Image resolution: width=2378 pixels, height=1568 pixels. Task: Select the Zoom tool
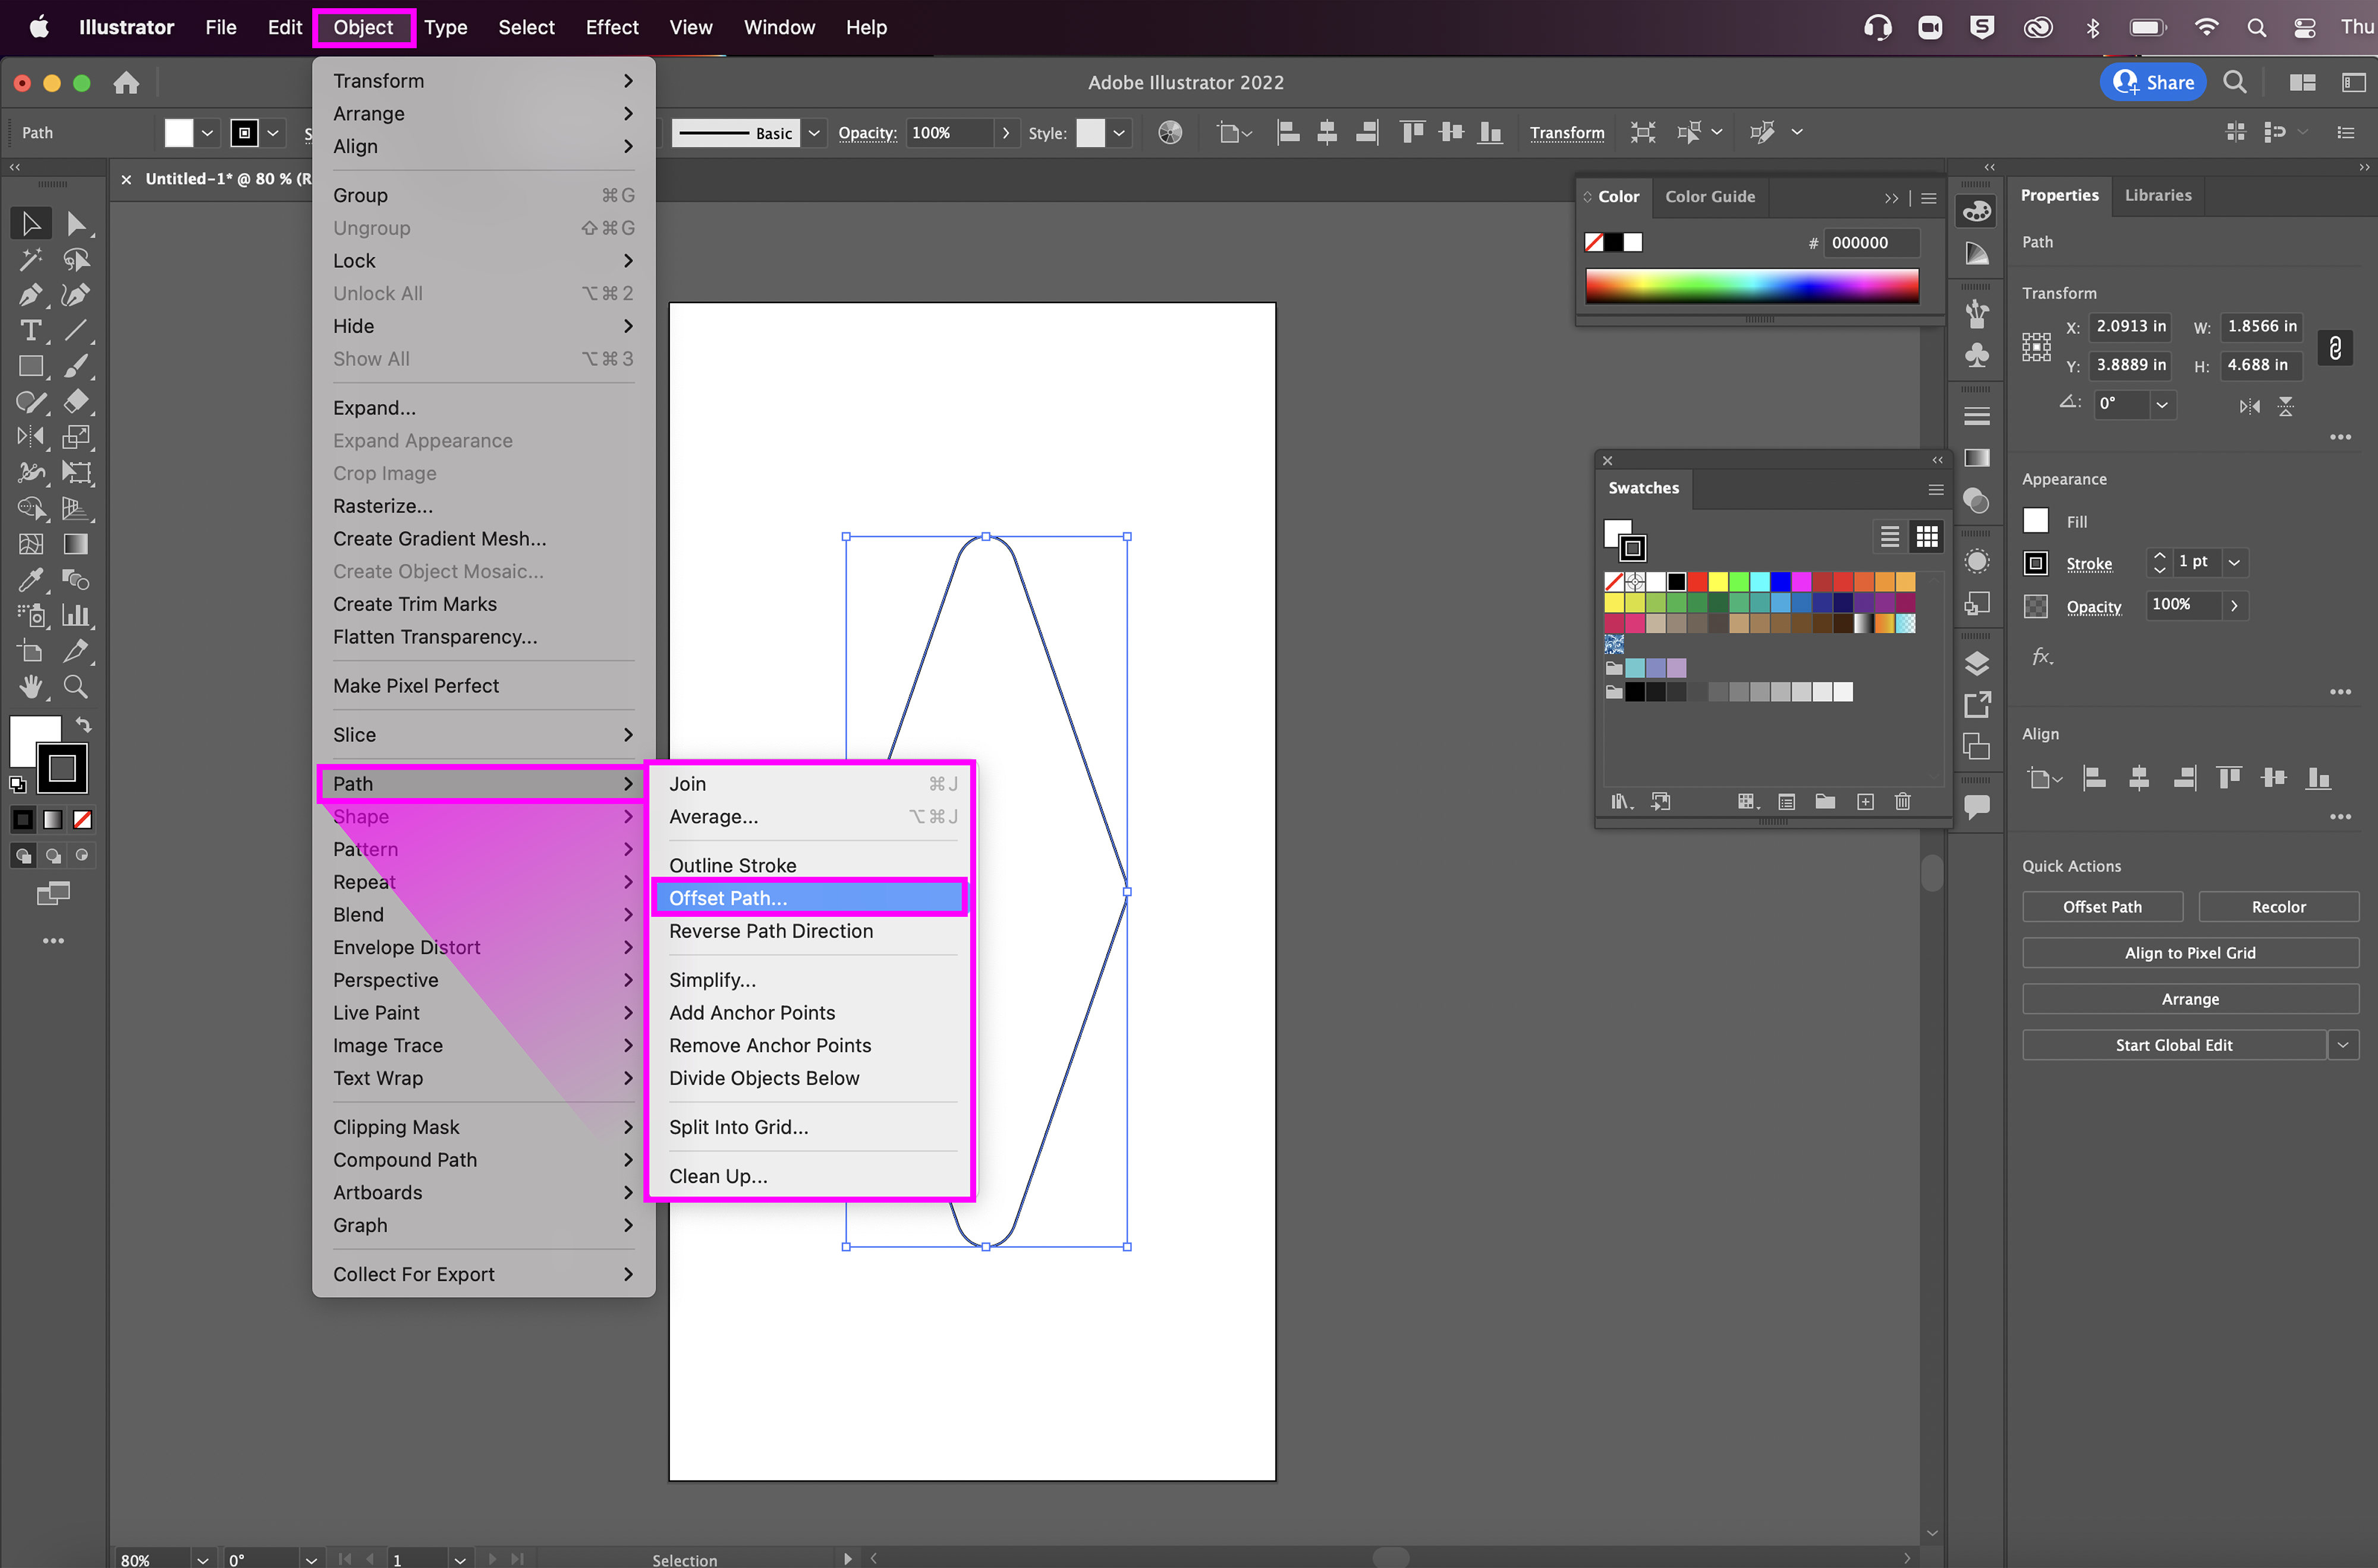pos(75,687)
